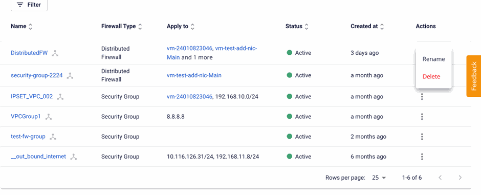
Task: Click the Name column header
Action: tap(18, 27)
